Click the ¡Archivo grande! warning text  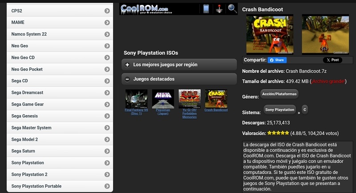(x=328, y=81)
